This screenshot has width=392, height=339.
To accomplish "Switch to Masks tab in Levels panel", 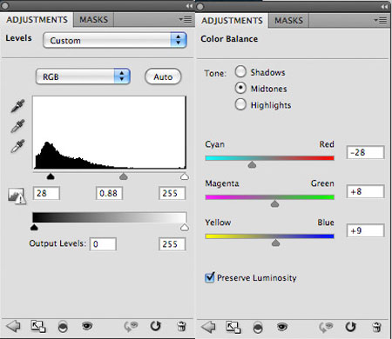I will point(93,20).
